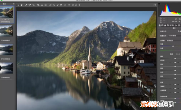Viewport: 181px width, 110px height.
Task: Adjust the contrast slider handle
Action: click(175, 62)
